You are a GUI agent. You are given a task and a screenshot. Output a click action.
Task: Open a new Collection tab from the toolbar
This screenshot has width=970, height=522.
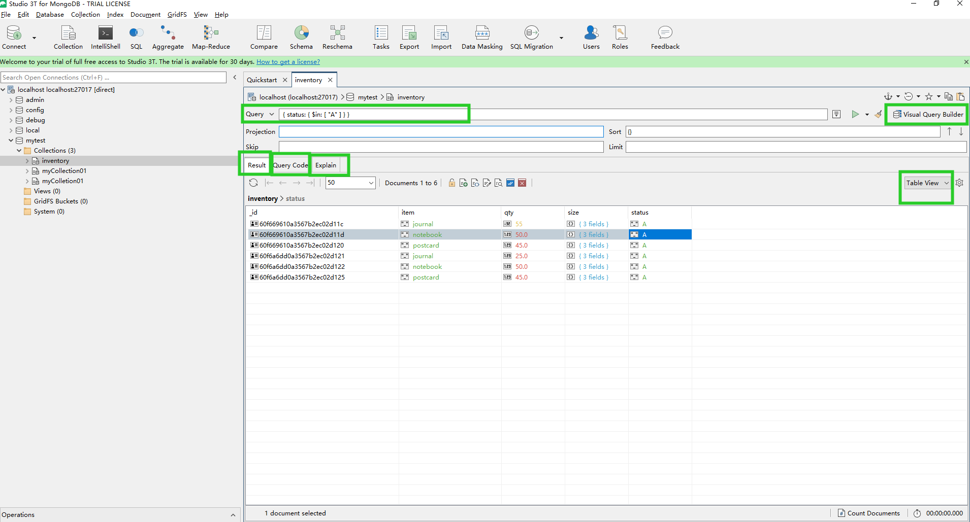[x=68, y=38]
